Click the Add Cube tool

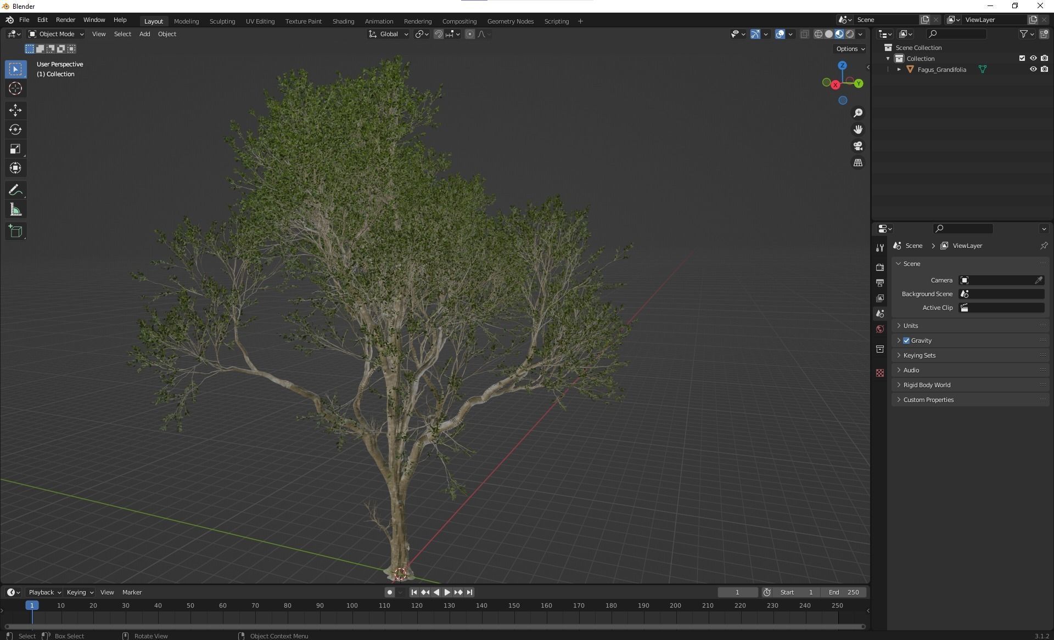click(15, 231)
